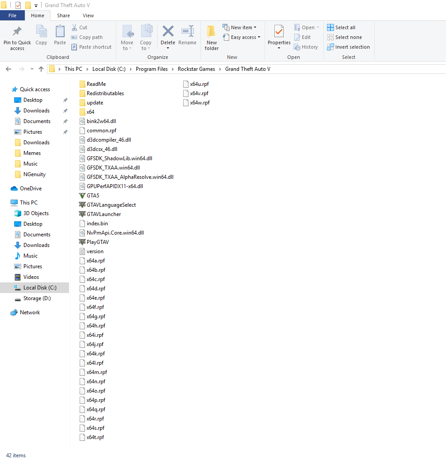Select index.bin file
The width and height of the screenshot is (446, 459).
coord(94,224)
